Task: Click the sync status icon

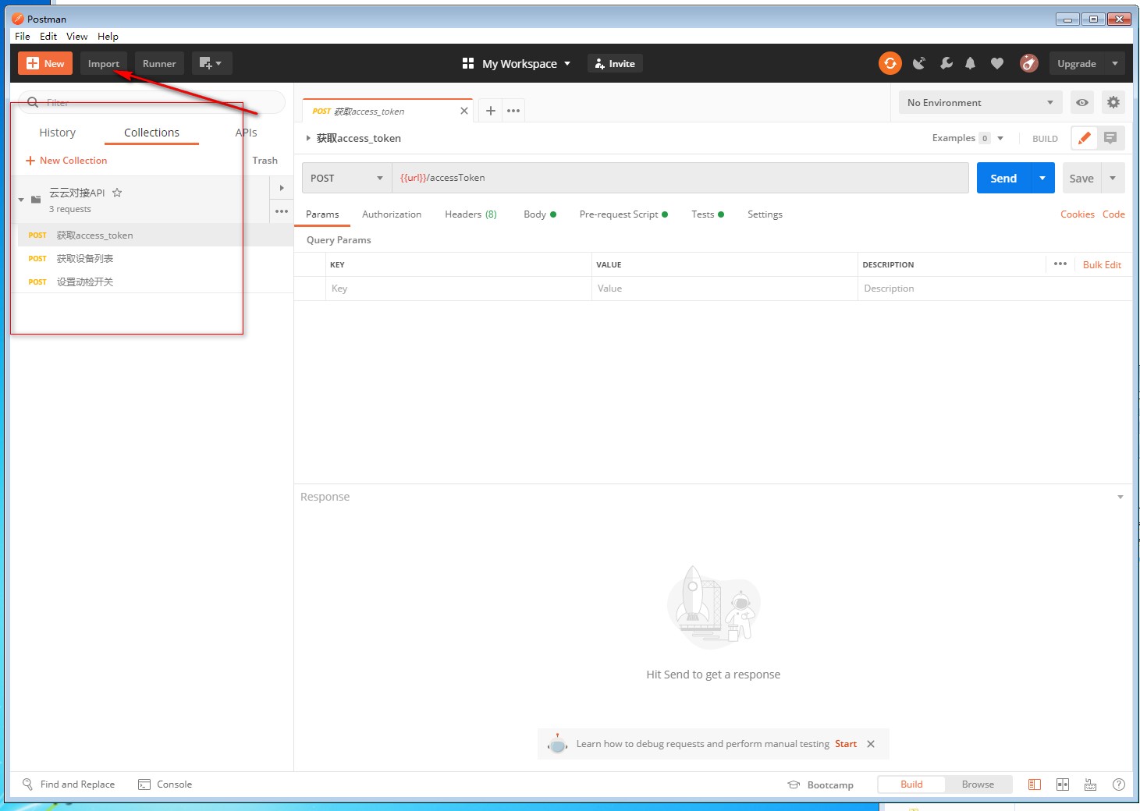Action: (890, 63)
